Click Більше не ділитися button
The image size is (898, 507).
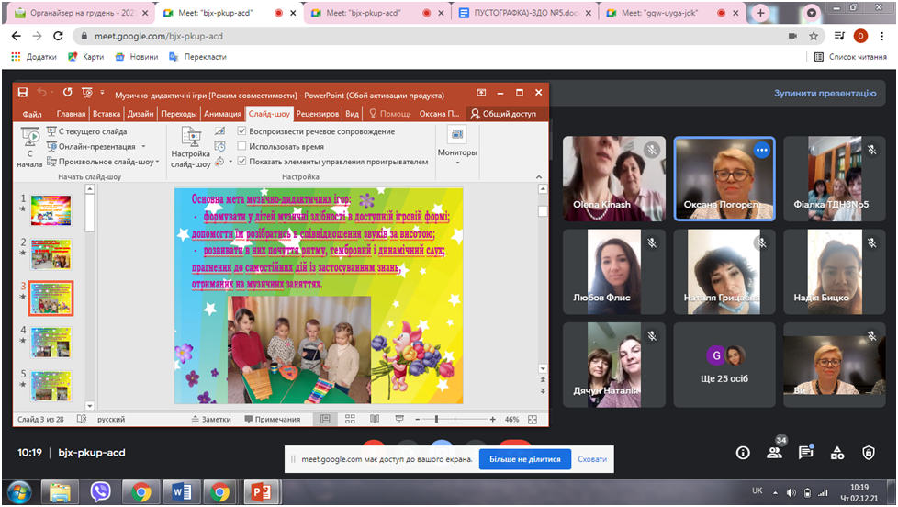tap(524, 459)
